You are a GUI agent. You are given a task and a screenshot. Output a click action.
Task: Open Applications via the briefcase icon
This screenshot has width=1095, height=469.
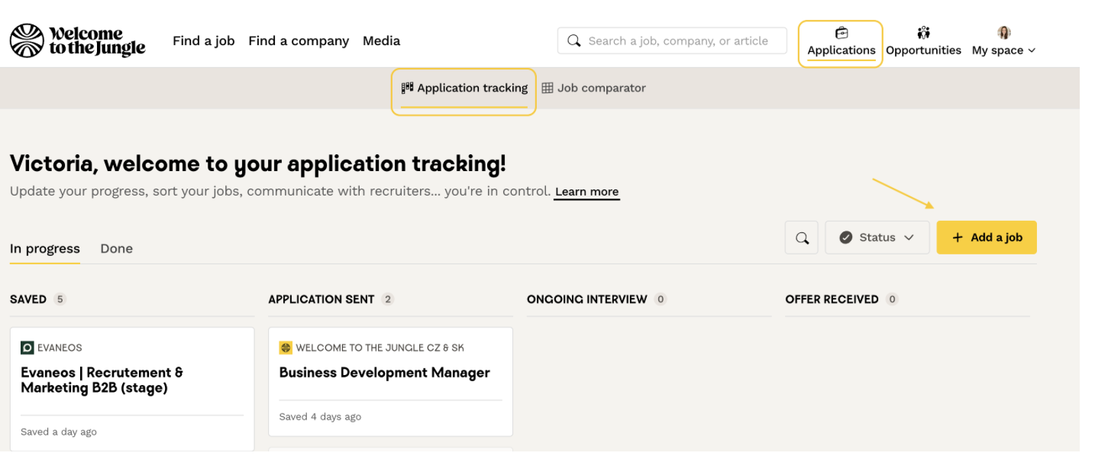tap(841, 33)
